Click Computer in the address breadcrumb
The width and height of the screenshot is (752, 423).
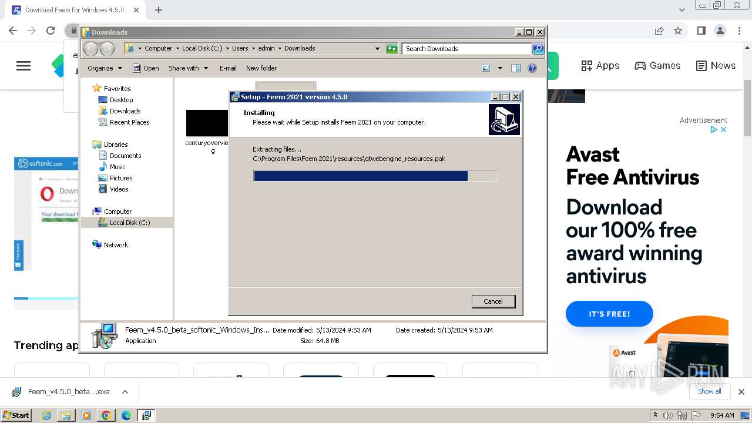pyautogui.click(x=158, y=48)
